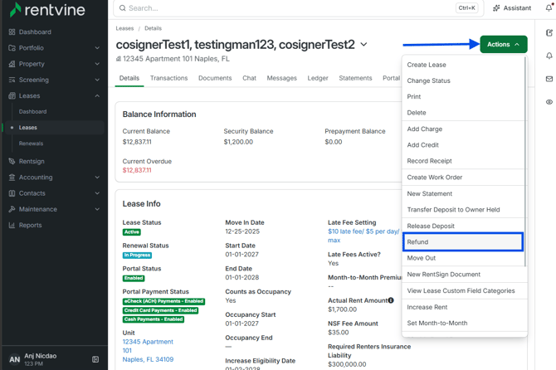This screenshot has width=556, height=370.
Task: Click the Portfolio sidebar icon
Action: pyautogui.click(x=12, y=48)
